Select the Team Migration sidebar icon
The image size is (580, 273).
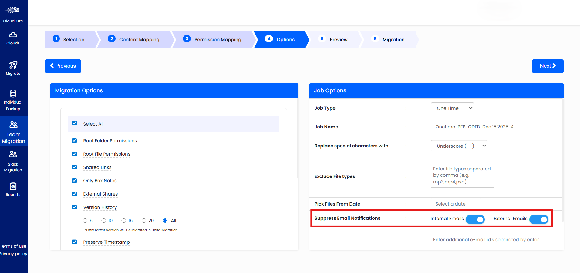tap(13, 131)
